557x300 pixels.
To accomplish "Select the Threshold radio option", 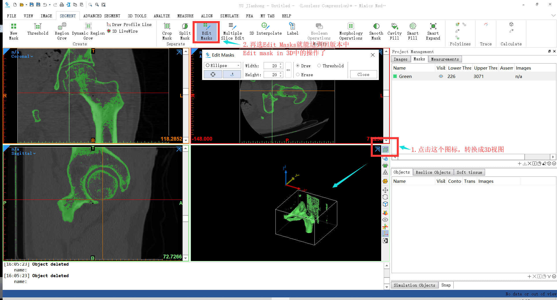I will [331, 66].
